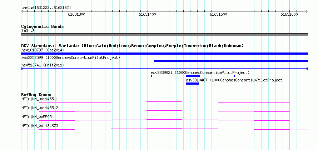Image resolution: width=318 pixels, height=150 pixels.
Task: Open transcript label NFIA|NM_001134673
Action: (40, 126)
